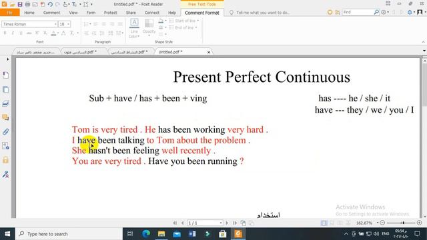Open the Comments panel in the sidebar
Viewport: 427px width, 240px height.
(5, 118)
